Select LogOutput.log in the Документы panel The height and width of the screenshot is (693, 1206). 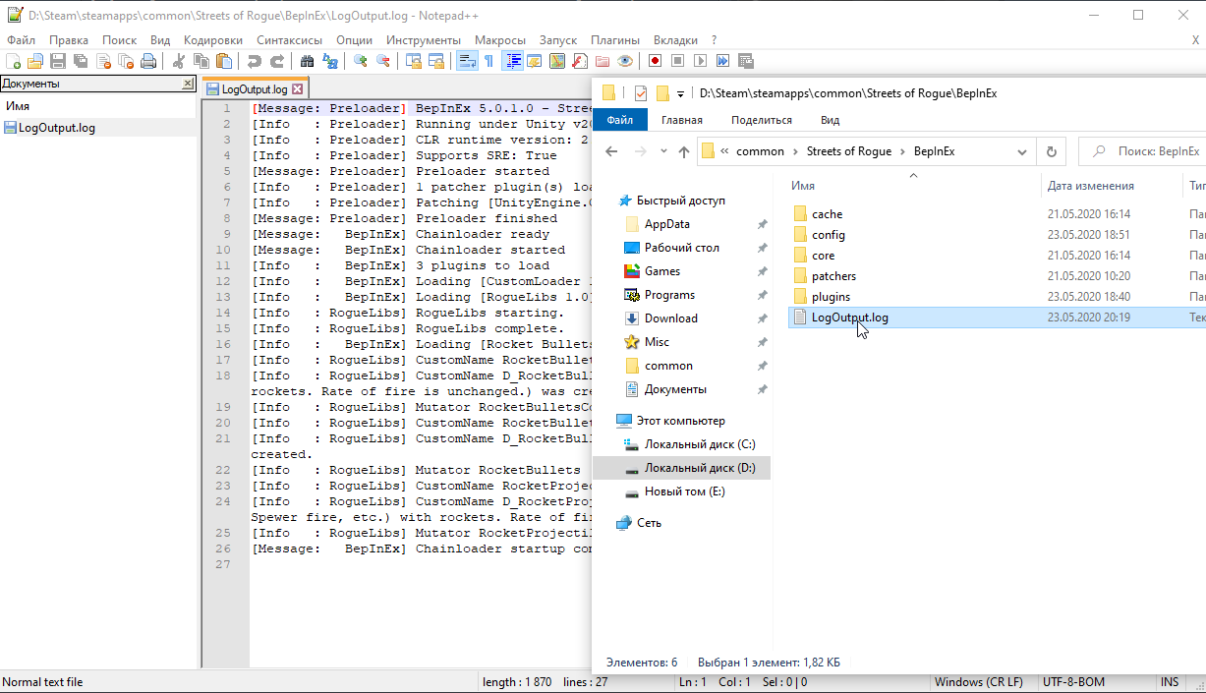[x=57, y=128]
